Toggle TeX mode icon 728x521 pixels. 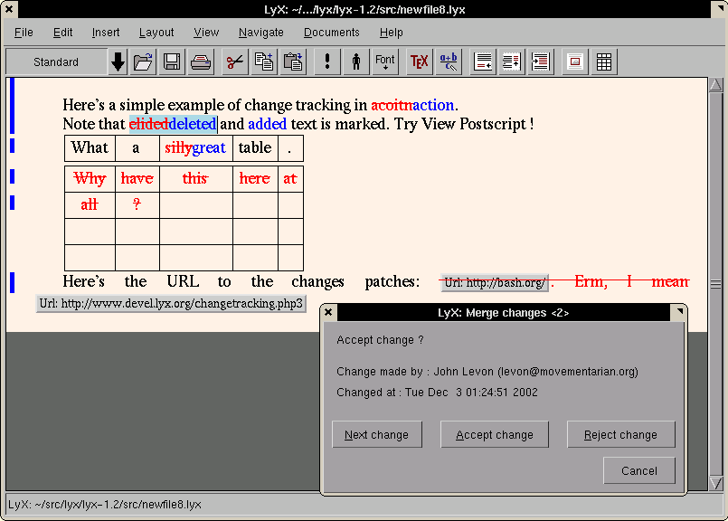click(x=419, y=62)
